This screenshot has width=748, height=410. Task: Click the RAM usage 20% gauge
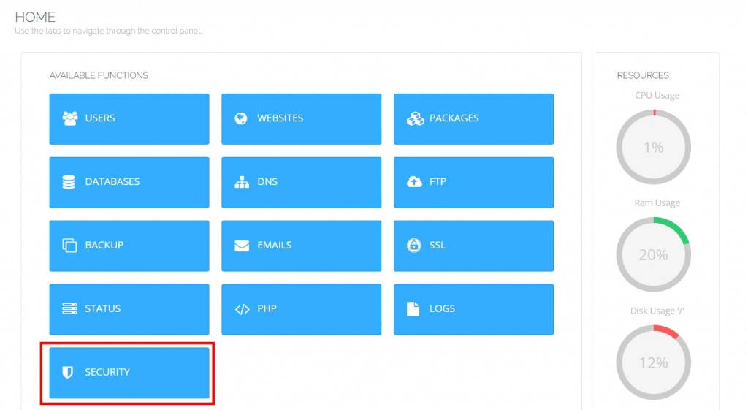pos(654,254)
